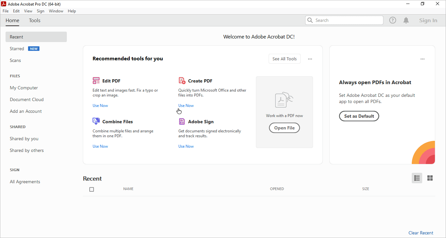
Task: Open the Help question mark icon
Action: coord(393,20)
